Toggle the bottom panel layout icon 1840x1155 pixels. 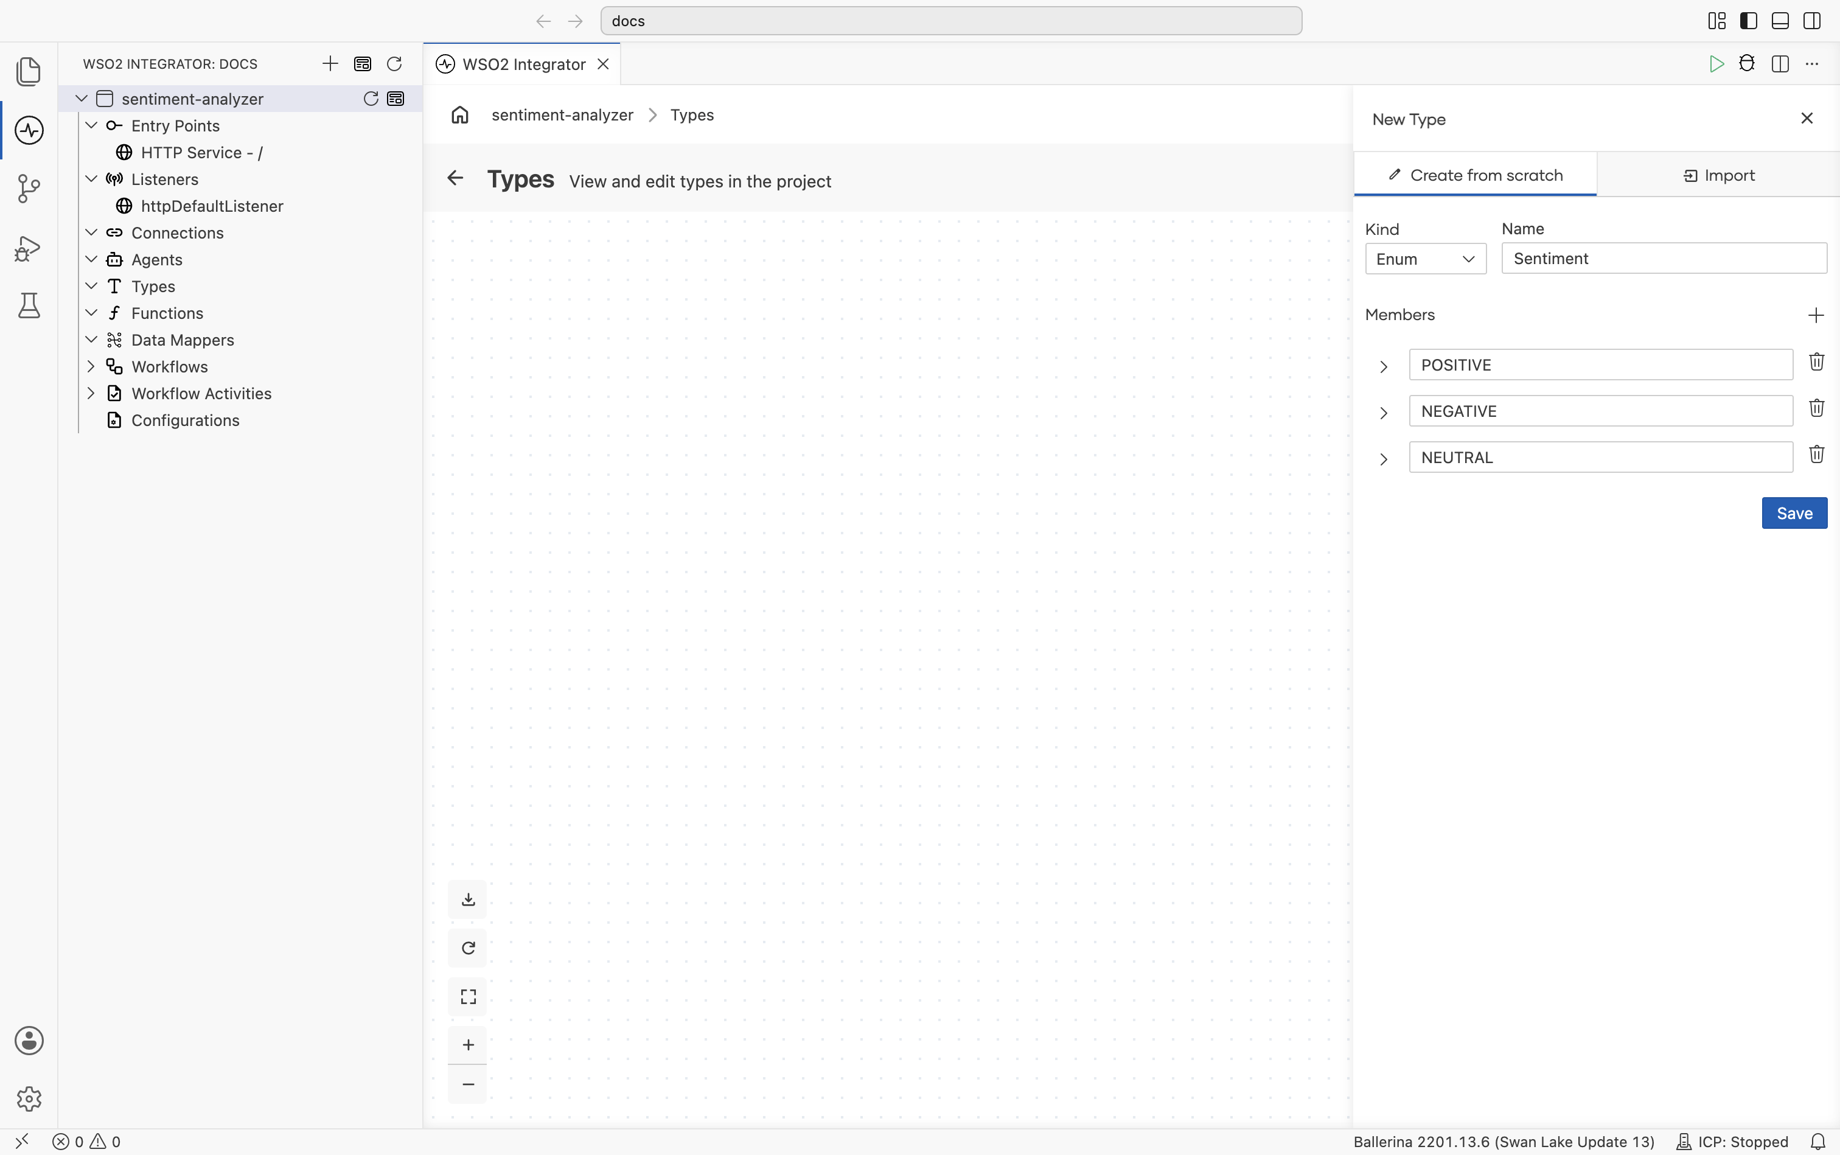(1780, 21)
